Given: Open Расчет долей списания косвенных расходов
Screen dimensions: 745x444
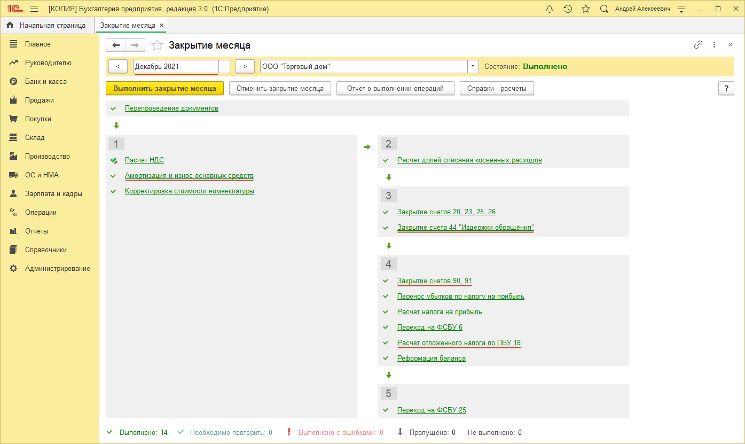Looking at the screenshot, I should point(469,160).
